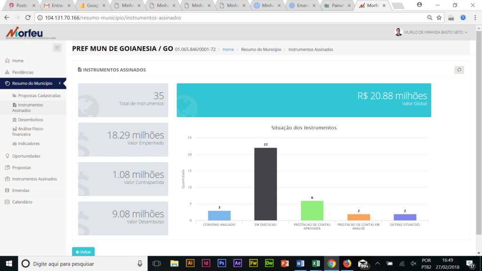Open the Emendas sidebar item

click(21, 191)
